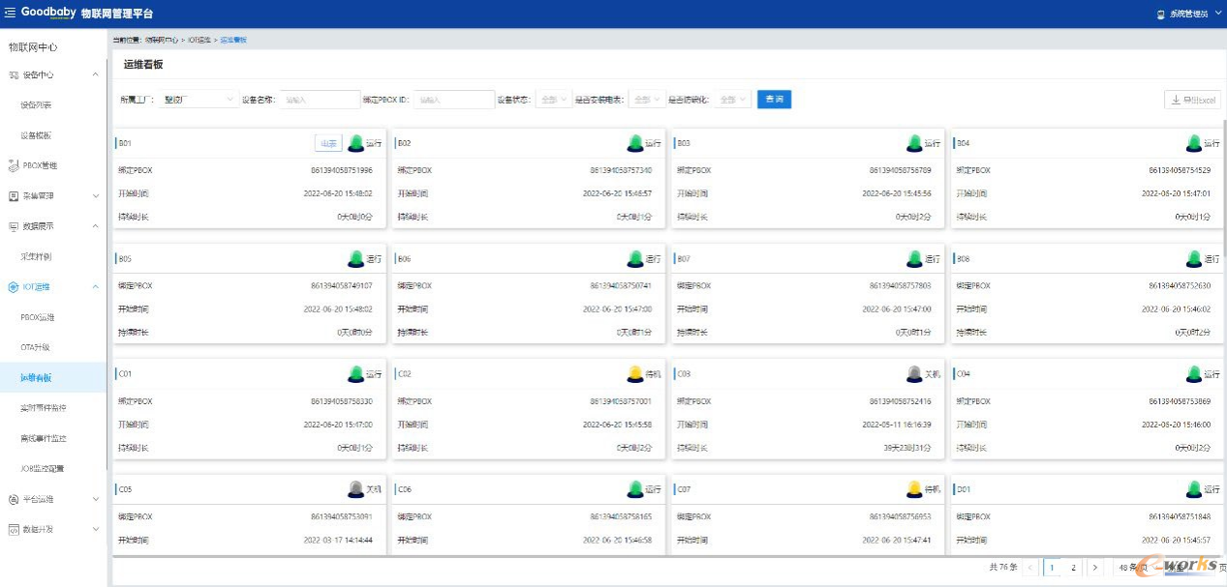Click the yellow standby light on card C07
This screenshot has height=587, width=1227.
point(914,489)
